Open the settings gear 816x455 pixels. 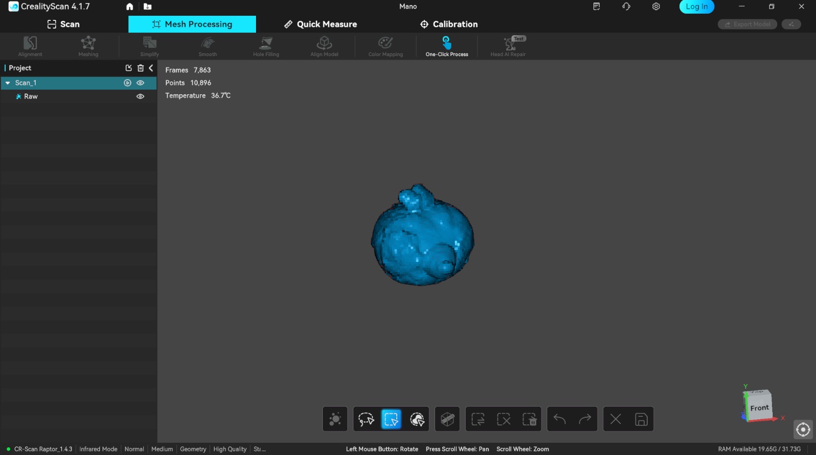(656, 7)
